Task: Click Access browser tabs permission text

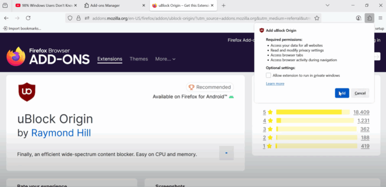Action: click(x=287, y=55)
